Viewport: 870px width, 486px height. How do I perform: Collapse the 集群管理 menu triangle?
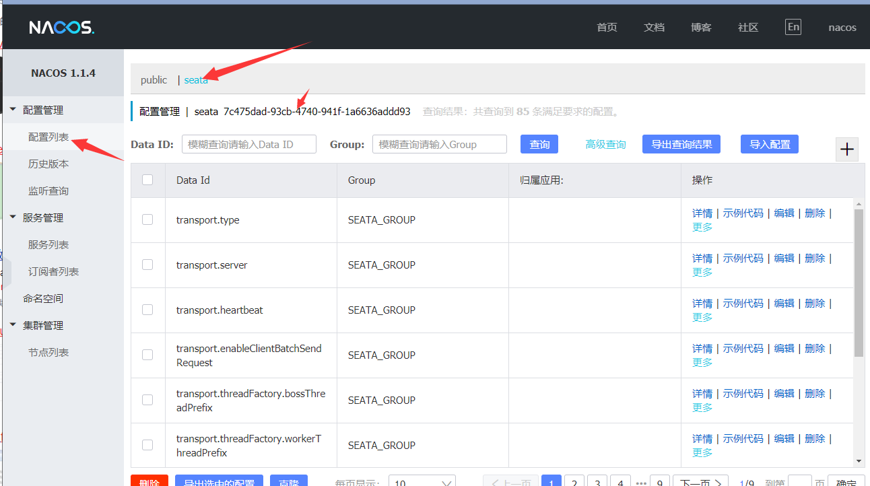(x=13, y=325)
